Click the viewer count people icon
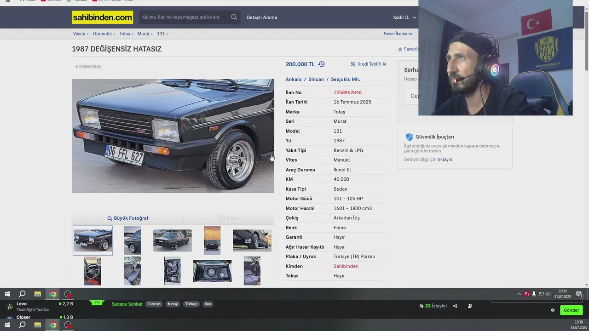This screenshot has width=589, height=331. click(x=422, y=306)
